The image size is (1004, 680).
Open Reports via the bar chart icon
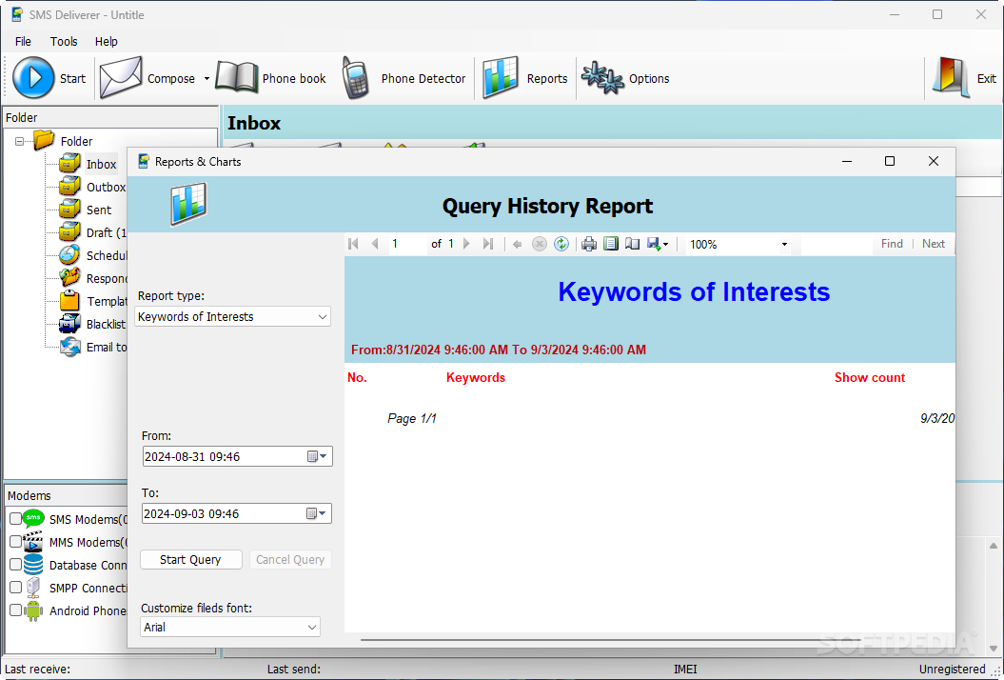(500, 77)
